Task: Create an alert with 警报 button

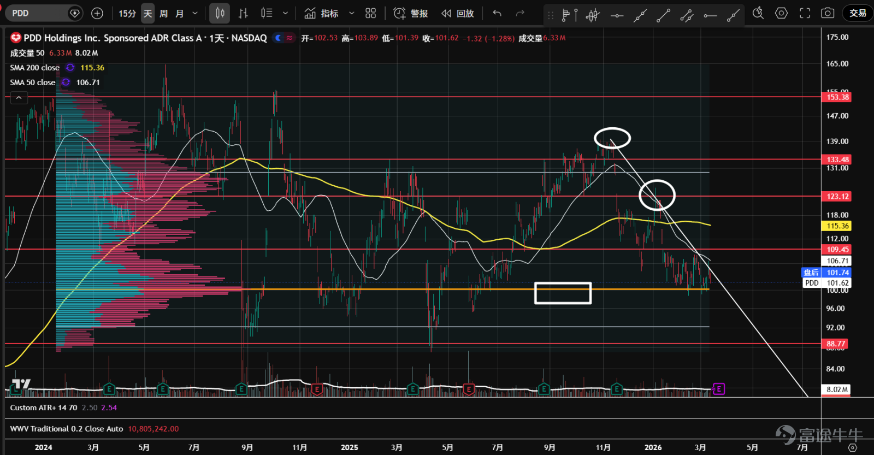Action: point(411,13)
